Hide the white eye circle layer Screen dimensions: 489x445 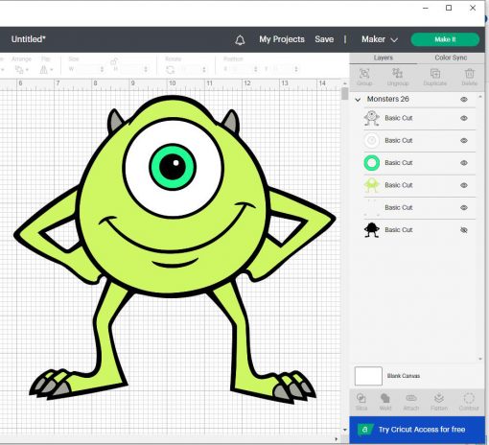coord(464,141)
